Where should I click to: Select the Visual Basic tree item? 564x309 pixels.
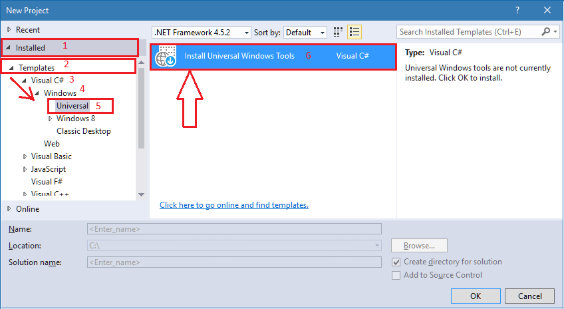coord(51,156)
